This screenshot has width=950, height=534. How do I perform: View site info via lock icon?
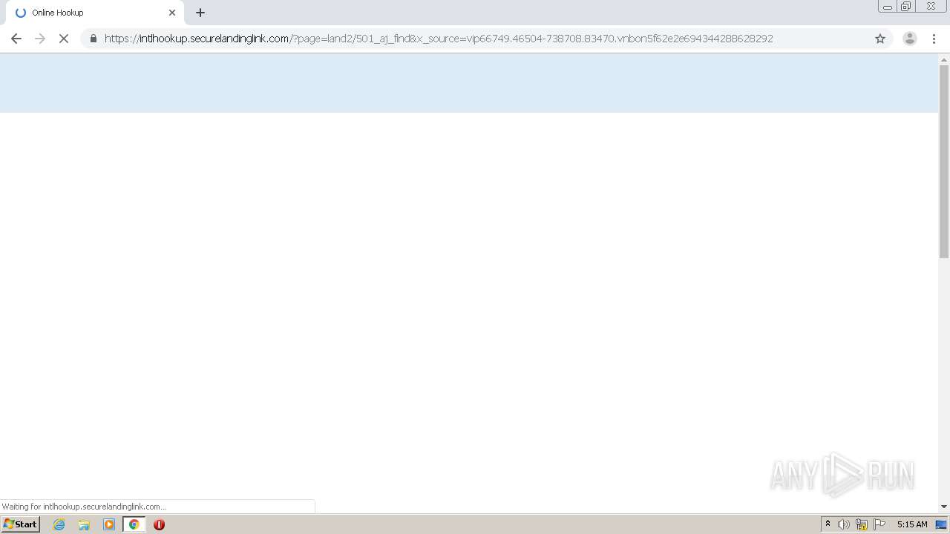tap(93, 39)
